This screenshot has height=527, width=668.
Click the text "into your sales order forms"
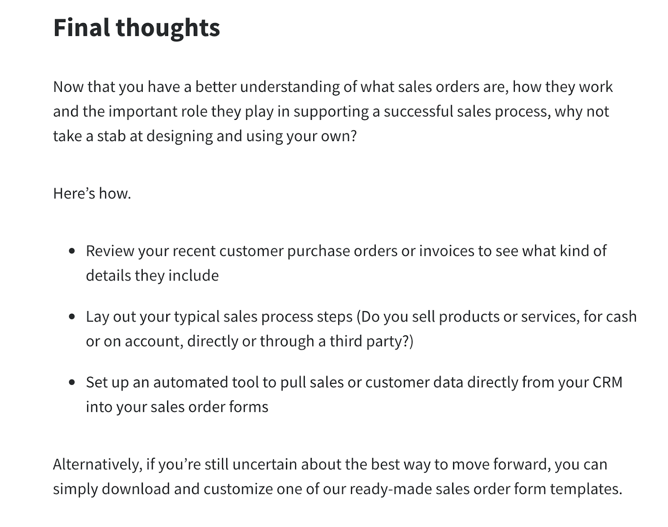(177, 407)
